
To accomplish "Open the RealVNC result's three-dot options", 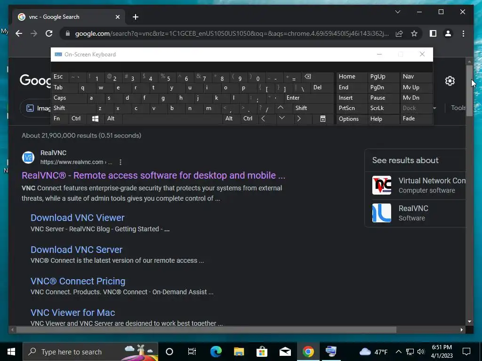I will pyautogui.click(x=120, y=162).
